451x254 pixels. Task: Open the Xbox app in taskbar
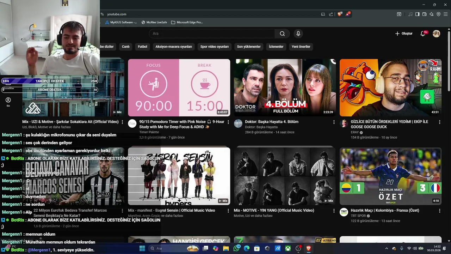[288, 248]
